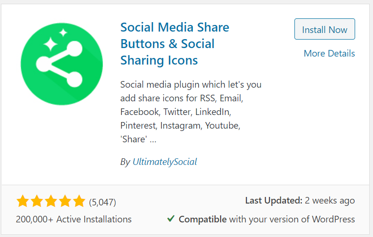Image resolution: width=373 pixels, height=237 pixels.
Task: Click the fifth rating star
Action: (79, 201)
